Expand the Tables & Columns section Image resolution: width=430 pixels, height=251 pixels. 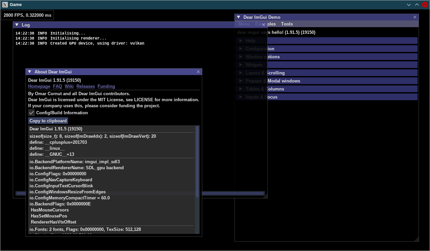tap(327, 89)
